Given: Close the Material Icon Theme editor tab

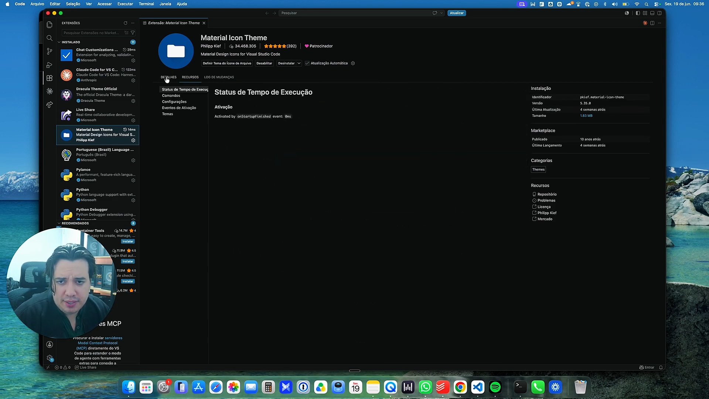Looking at the screenshot, I should click(204, 23).
